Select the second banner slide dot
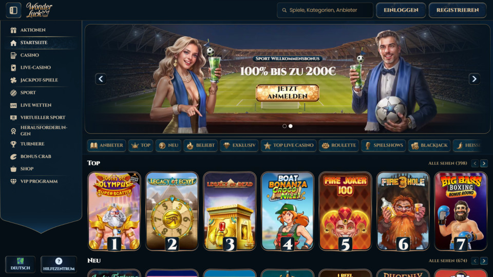Screen dimensions: 493x277 pyautogui.click(x=291, y=126)
